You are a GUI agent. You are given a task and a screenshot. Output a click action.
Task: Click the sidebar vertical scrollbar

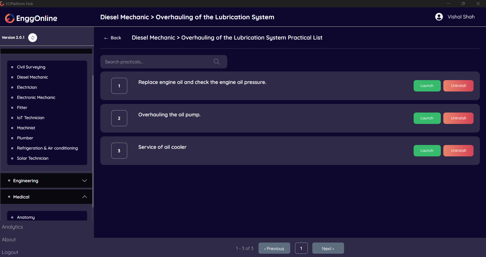click(x=93, y=139)
